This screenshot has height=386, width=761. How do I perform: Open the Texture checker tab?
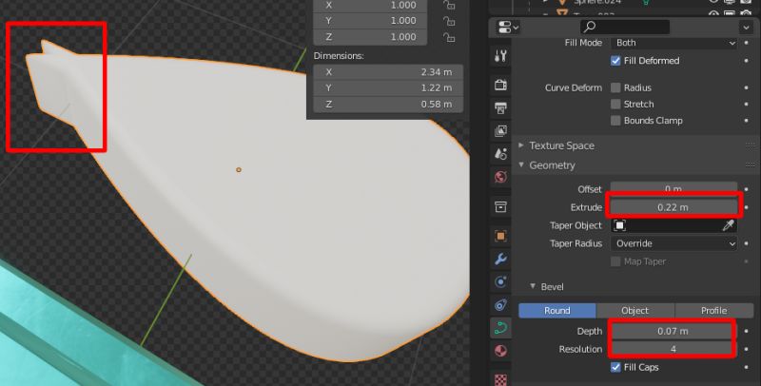tap(500, 379)
